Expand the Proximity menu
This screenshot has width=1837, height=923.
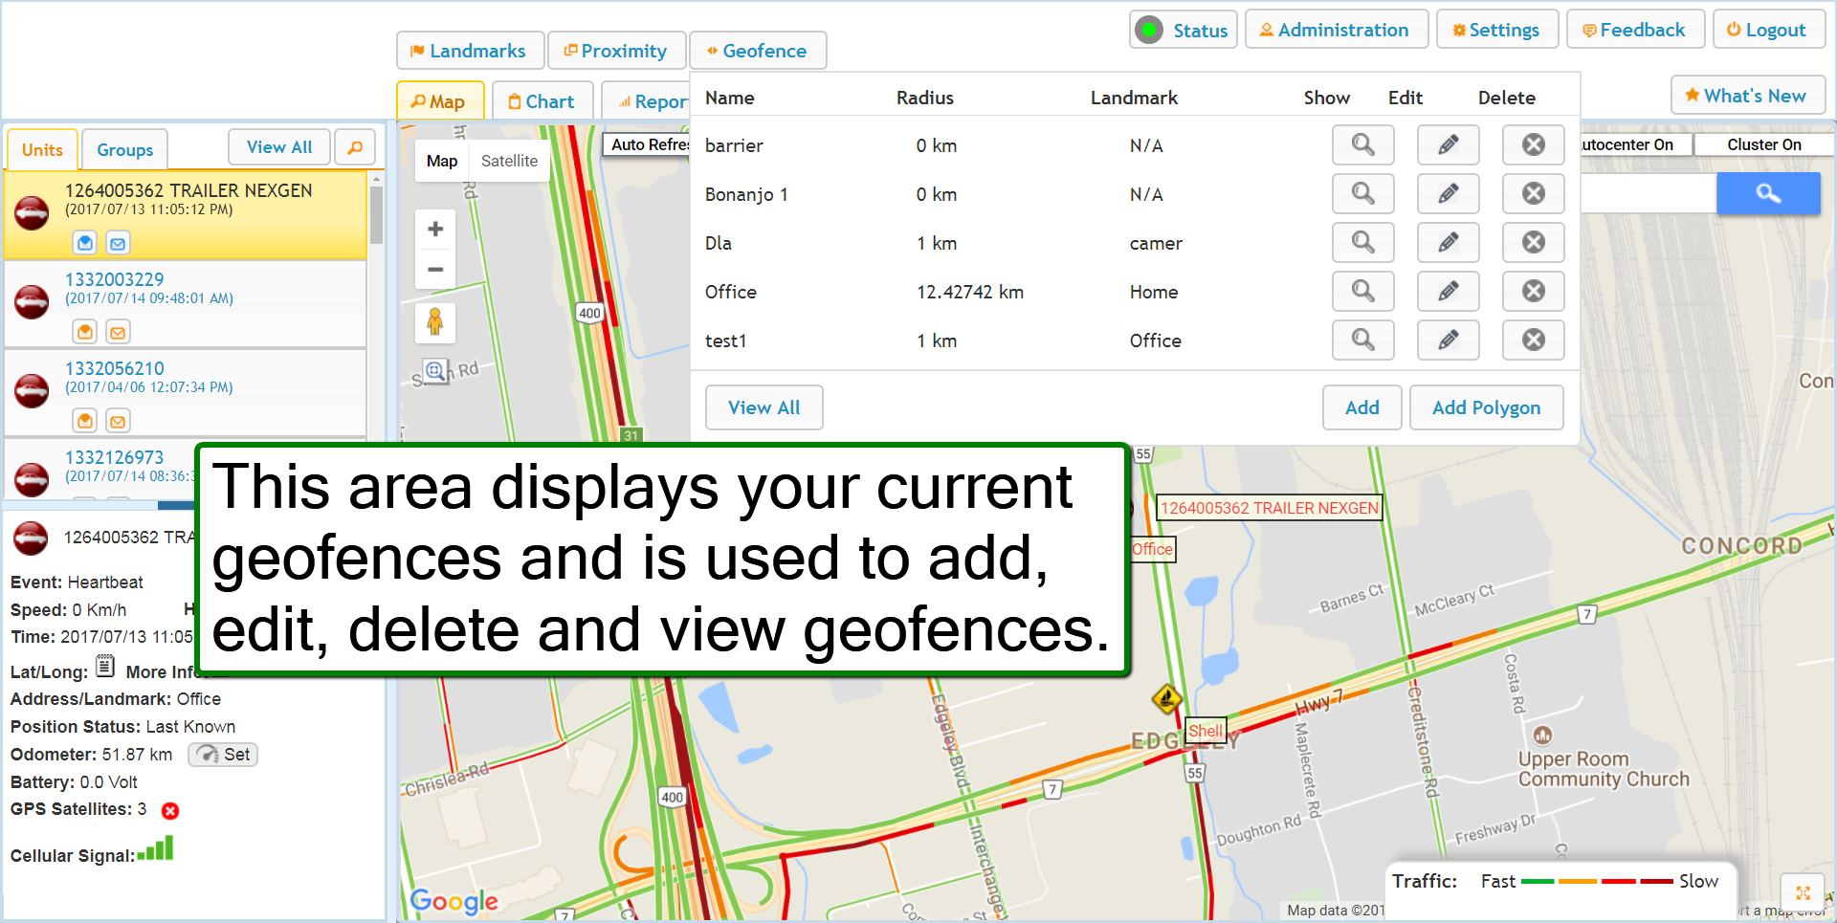coord(616,51)
